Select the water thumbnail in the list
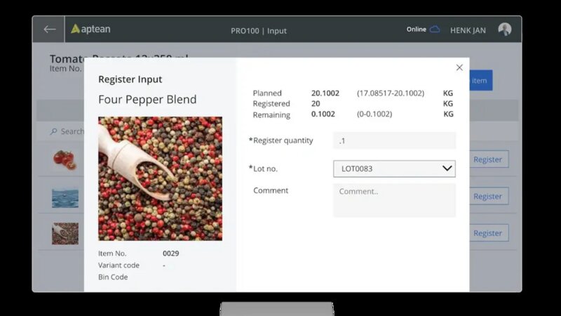 tap(65, 198)
